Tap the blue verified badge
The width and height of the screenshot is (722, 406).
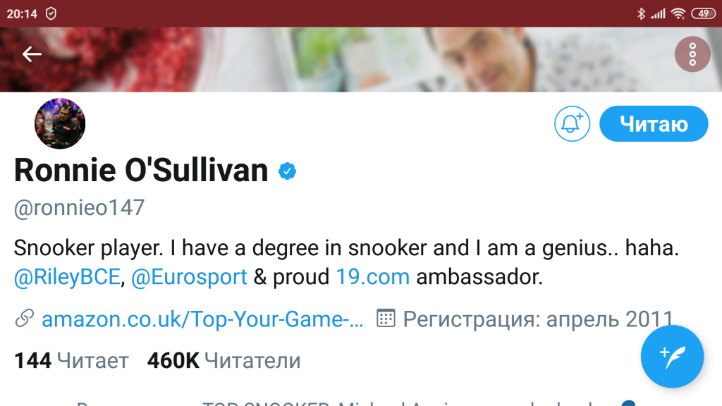(287, 171)
